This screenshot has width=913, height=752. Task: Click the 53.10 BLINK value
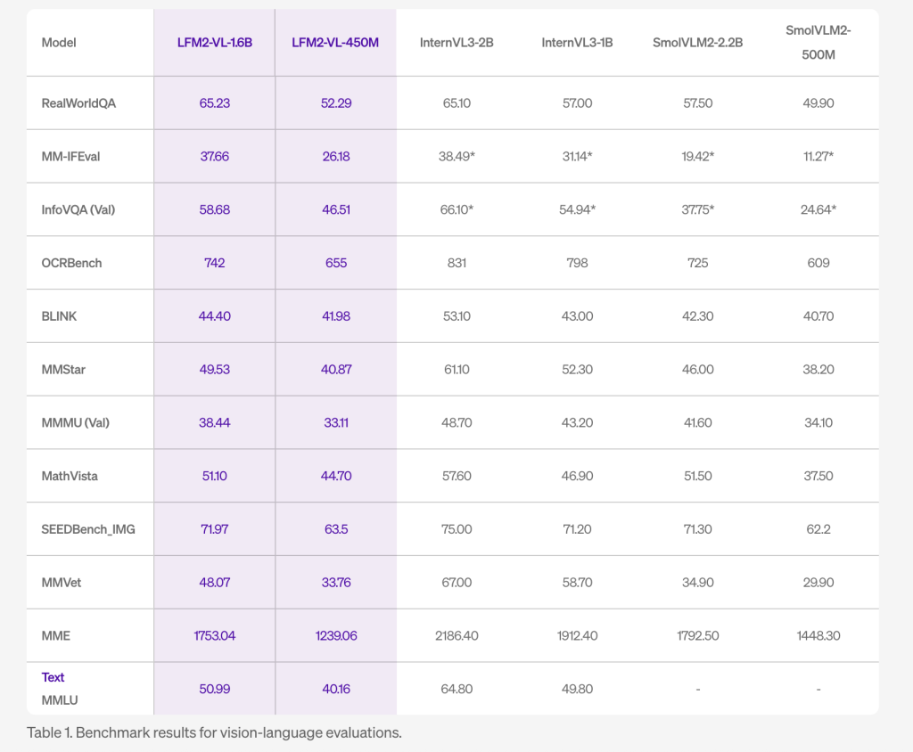456,316
